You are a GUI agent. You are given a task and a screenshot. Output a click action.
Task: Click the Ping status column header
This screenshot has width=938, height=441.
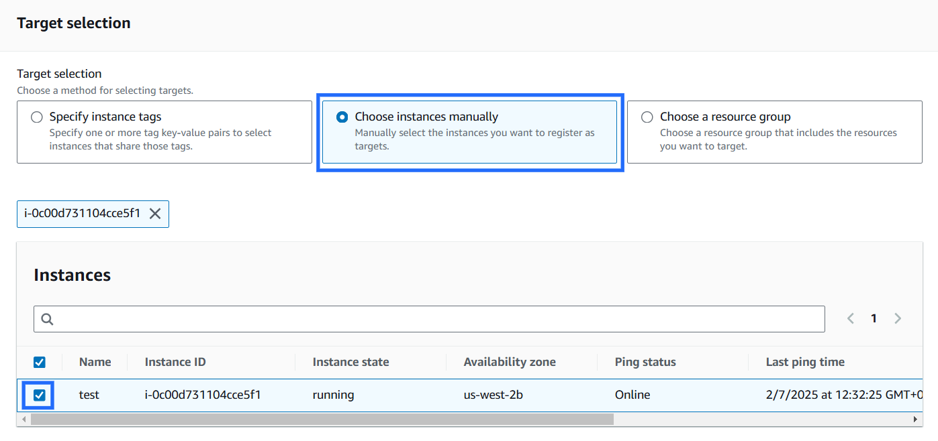coord(645,362)
